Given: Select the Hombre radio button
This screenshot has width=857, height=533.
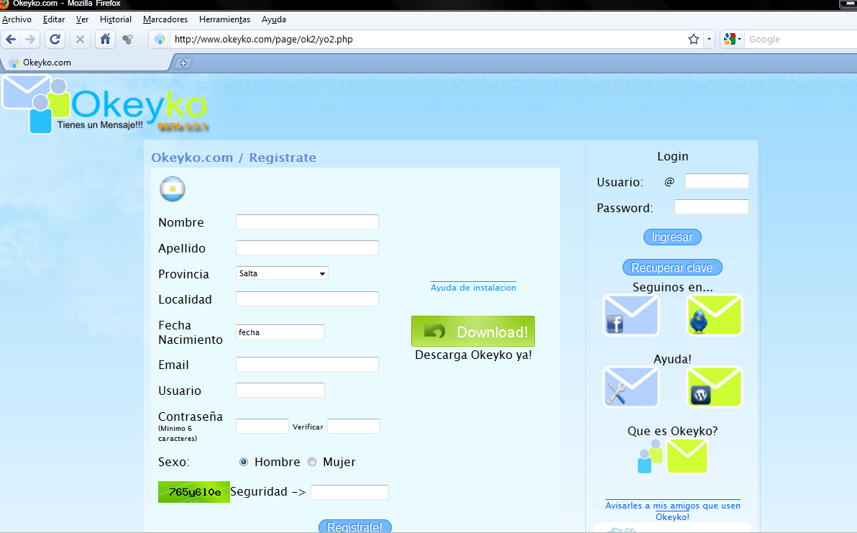Looking at the screenshot, I should coord(244,462).
